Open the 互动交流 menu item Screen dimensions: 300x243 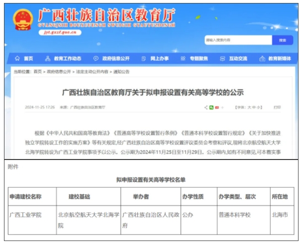[238, 59]
